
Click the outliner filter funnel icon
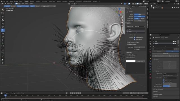[x=175, y=4]
